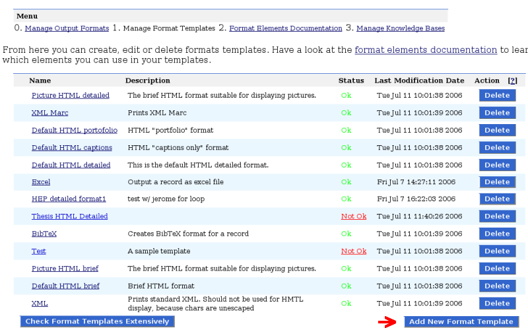
Task: Click the format elements documentation link in the intro text
Action: click(x=426, y=50)
